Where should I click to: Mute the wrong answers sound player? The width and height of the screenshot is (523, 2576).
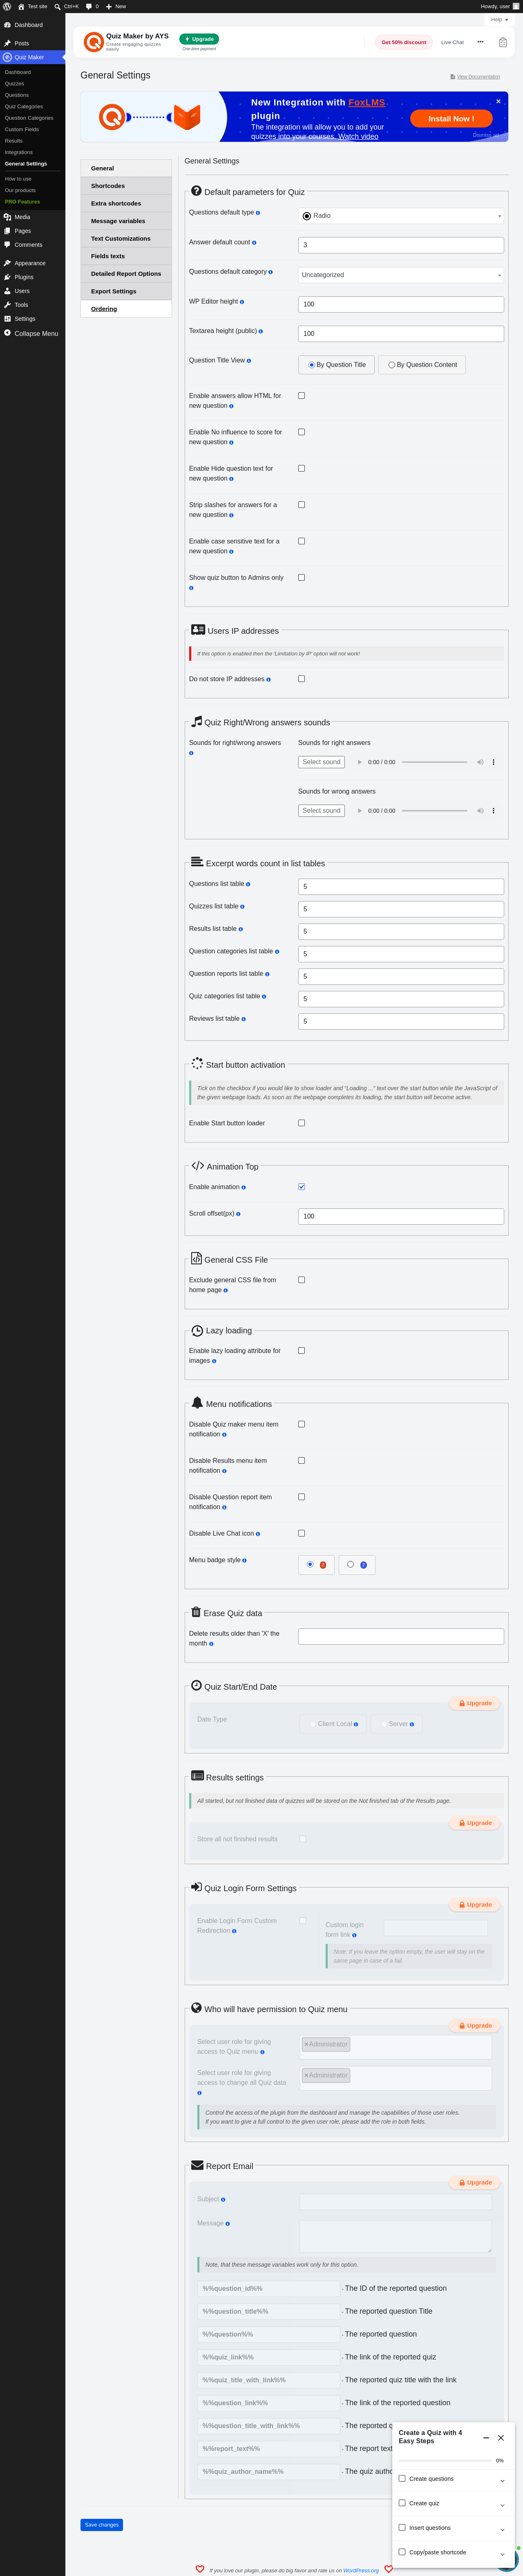pyautogui.click(x=480, y=811)
